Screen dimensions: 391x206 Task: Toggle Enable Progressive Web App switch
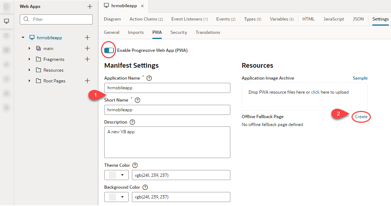point(109,50)
